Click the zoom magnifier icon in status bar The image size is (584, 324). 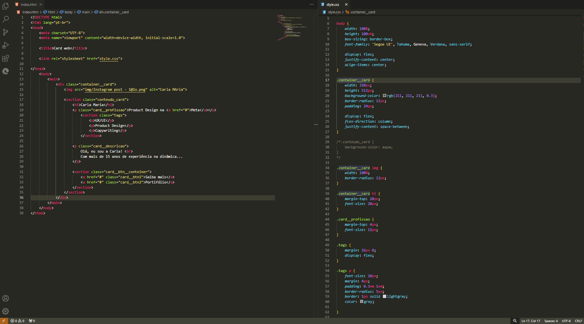pos(515,321)
